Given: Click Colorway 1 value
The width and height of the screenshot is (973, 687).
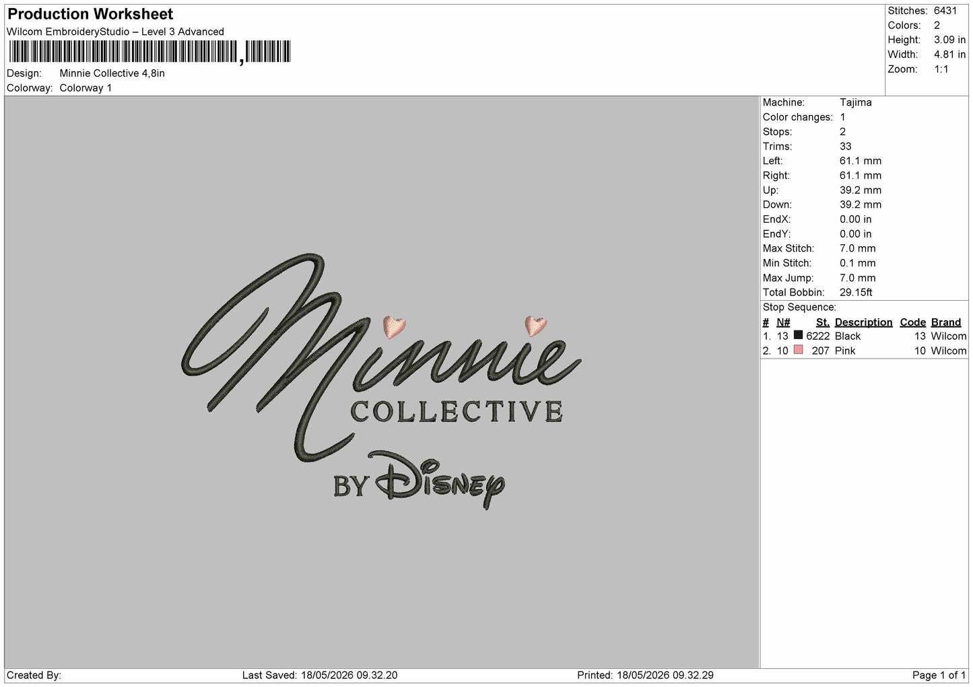Looking at the screenshot, I should pos(86,88).
